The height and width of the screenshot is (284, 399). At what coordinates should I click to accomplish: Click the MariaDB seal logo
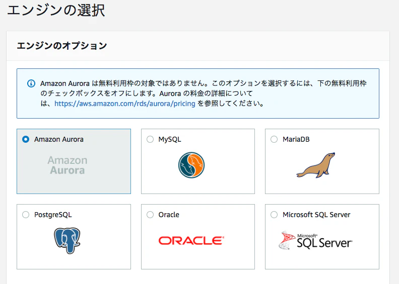316,165
